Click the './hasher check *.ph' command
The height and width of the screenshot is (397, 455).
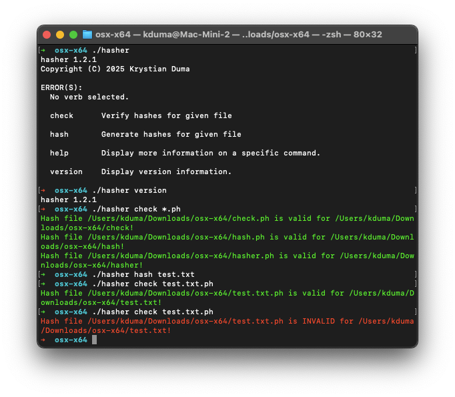136,210
